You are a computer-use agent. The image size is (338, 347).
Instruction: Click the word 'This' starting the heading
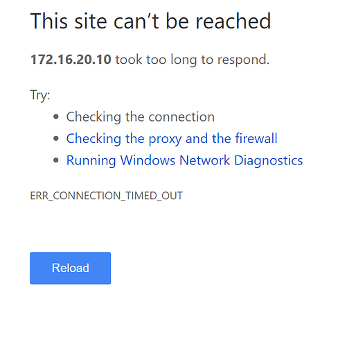[50, 22]
